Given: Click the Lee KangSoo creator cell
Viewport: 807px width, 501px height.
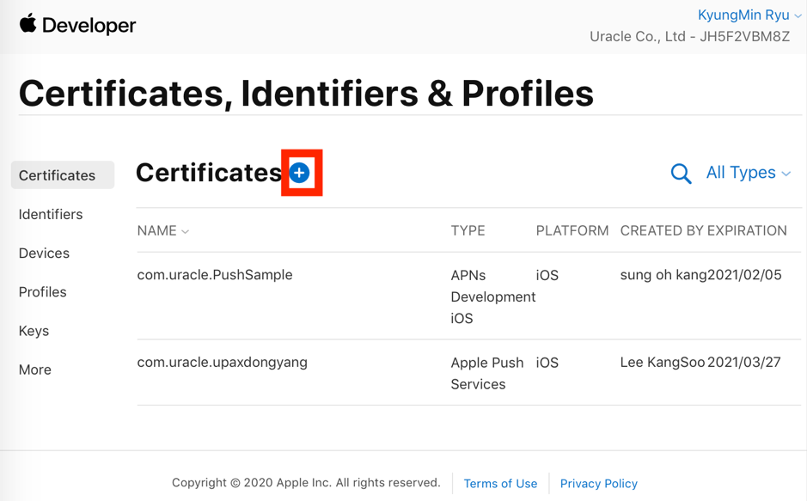Looking at the screenshot, I should tap(663, 362).
